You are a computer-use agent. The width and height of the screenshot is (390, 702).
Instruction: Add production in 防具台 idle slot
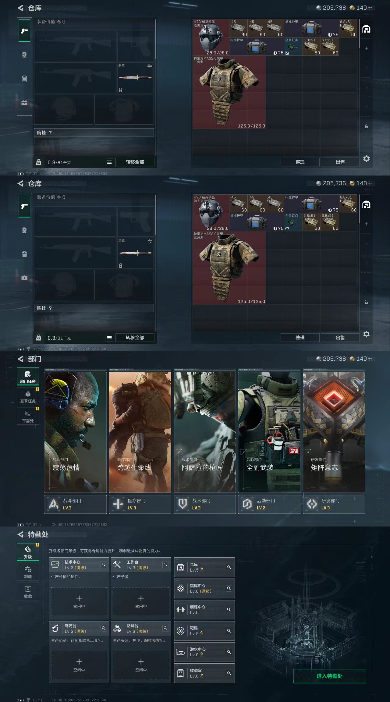coord(141,665)
